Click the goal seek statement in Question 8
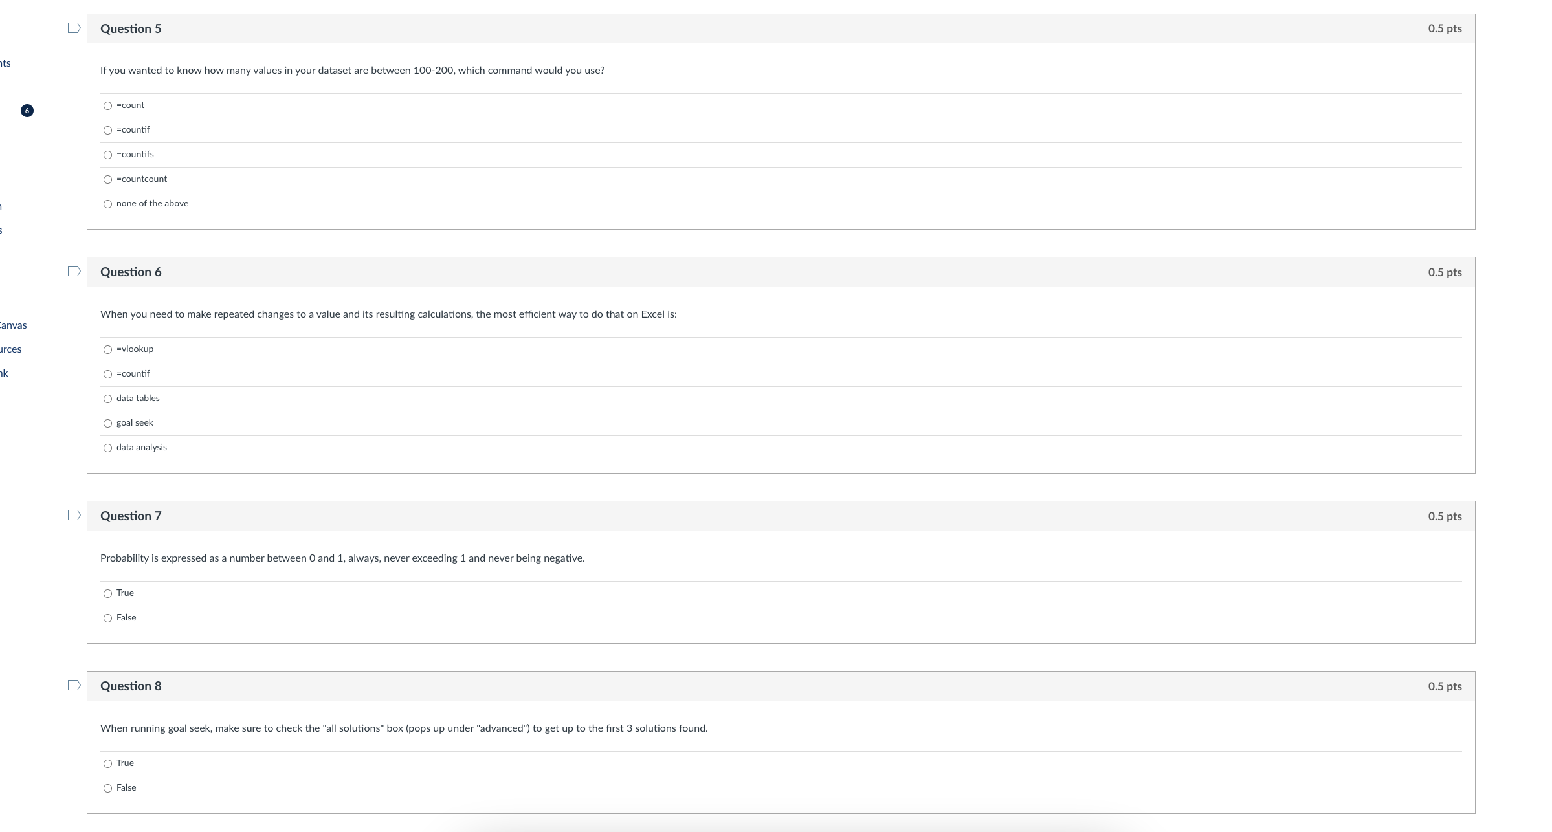The width and height of the screenshot is (1552, 832). [404, 728]
